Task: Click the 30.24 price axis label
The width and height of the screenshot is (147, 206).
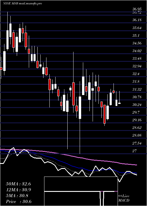Action: point(137,105)
